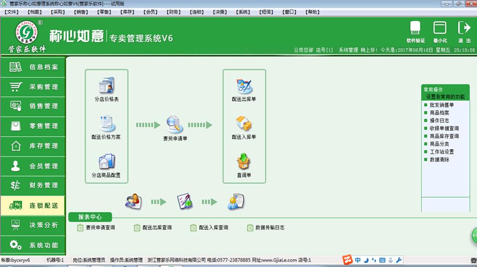Open the 决策分析 sidebar module
This screenshot has height=267, width=477.
click(33, 225)
